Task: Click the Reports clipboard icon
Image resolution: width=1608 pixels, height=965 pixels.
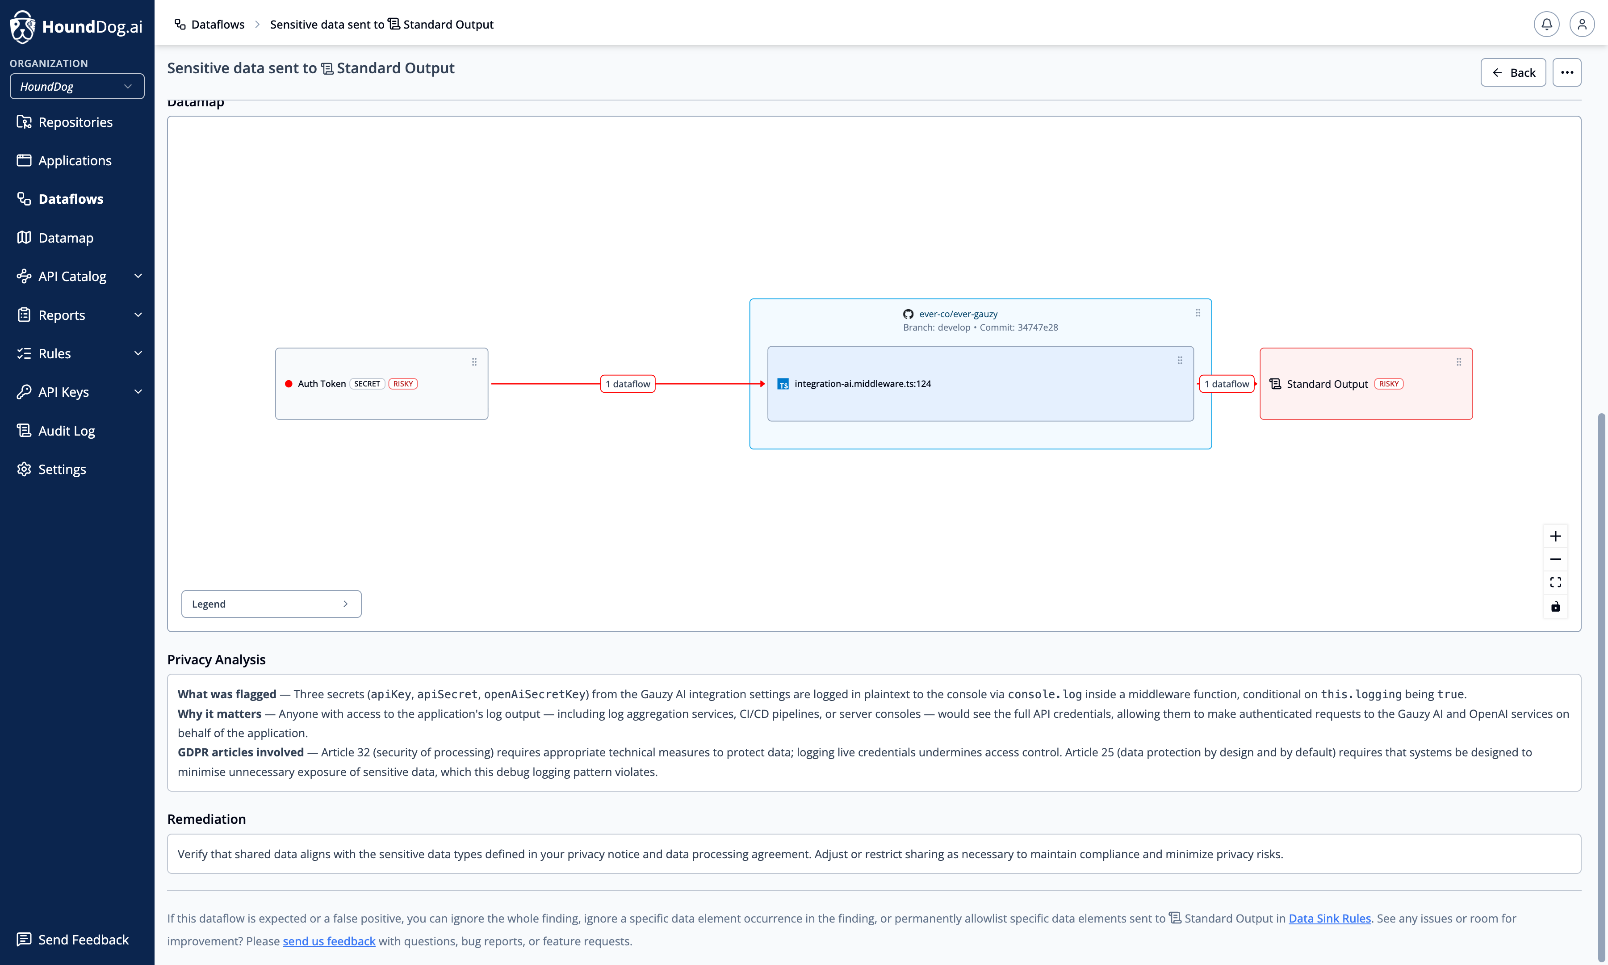Action: pyautogui.click(x=24, y=315)
